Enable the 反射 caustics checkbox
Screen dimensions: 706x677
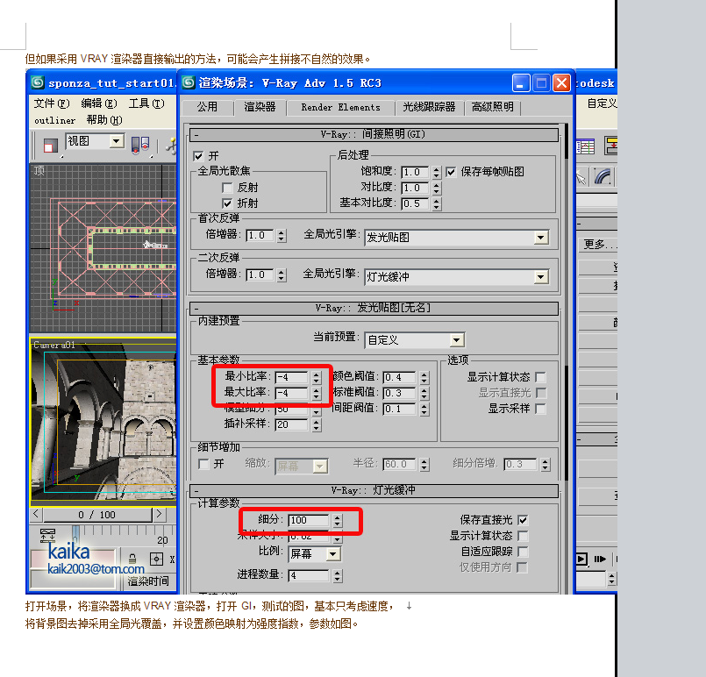pos(227,188)
